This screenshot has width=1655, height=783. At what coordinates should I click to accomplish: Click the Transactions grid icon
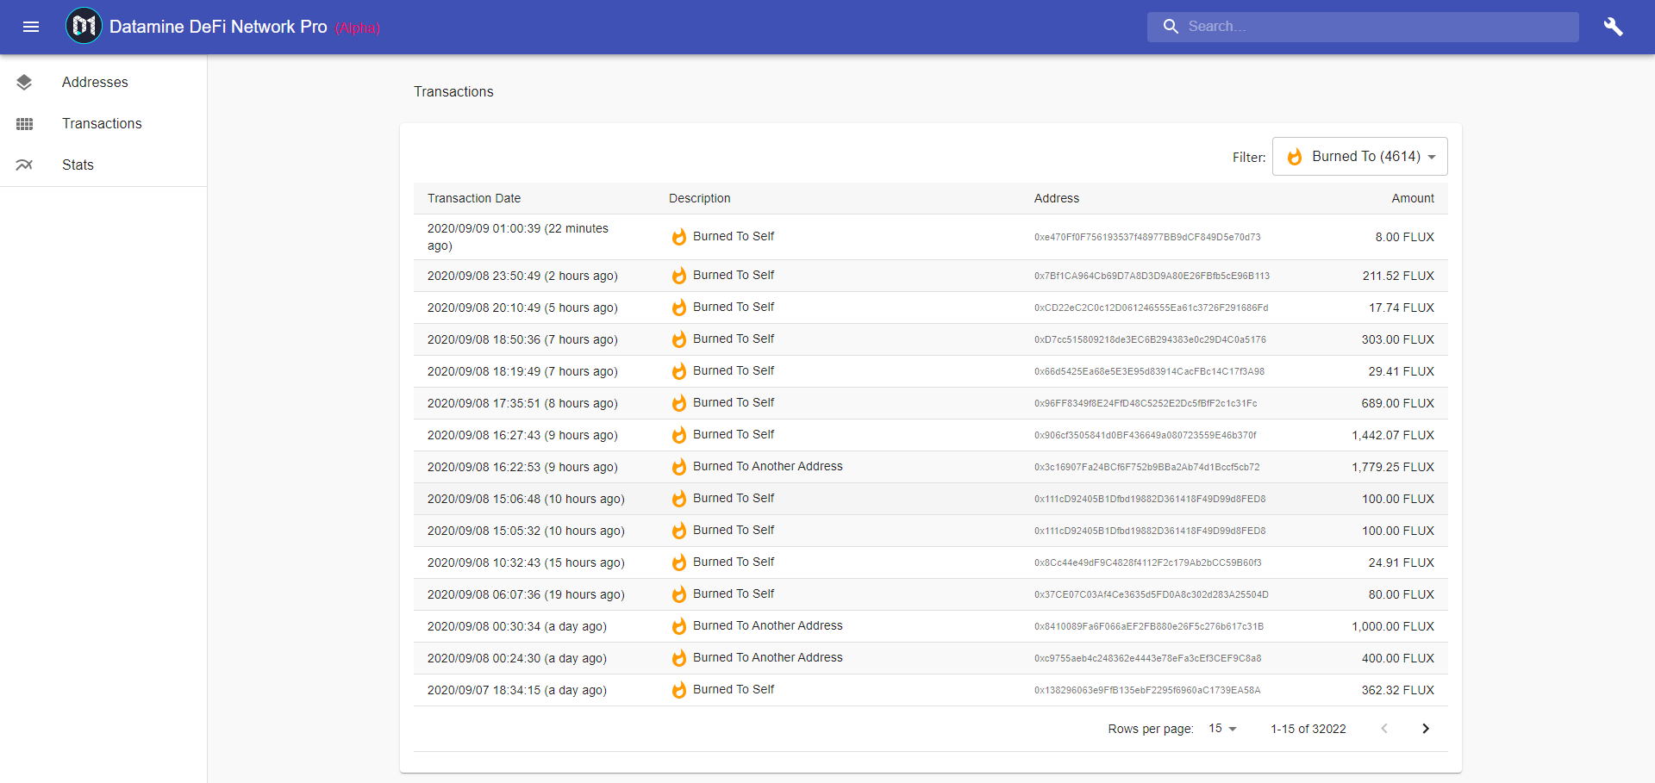24,124
